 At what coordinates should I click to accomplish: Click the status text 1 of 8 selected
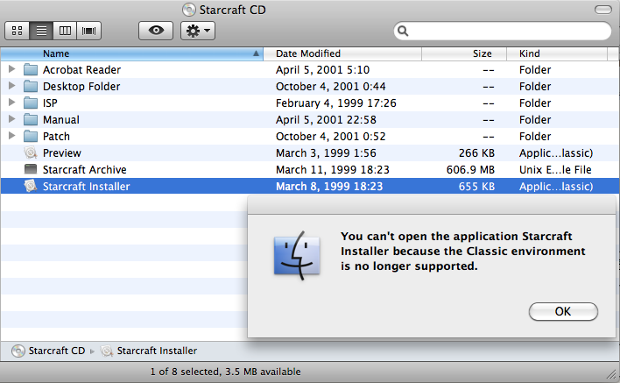[x=225, y=372]
